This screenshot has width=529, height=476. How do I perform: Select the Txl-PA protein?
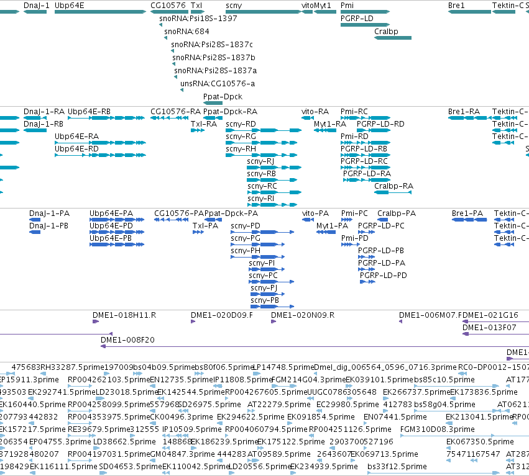point(198,233)
